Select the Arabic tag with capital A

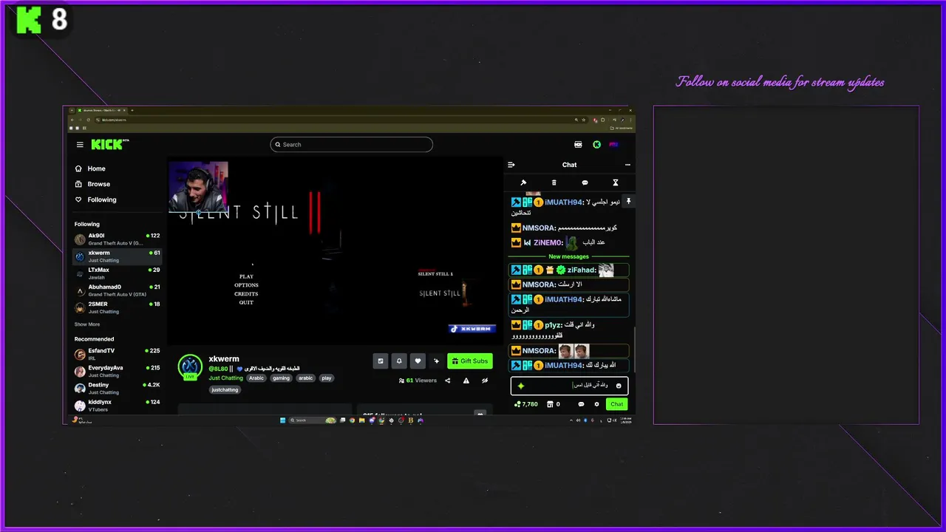[x=256, y=378]
